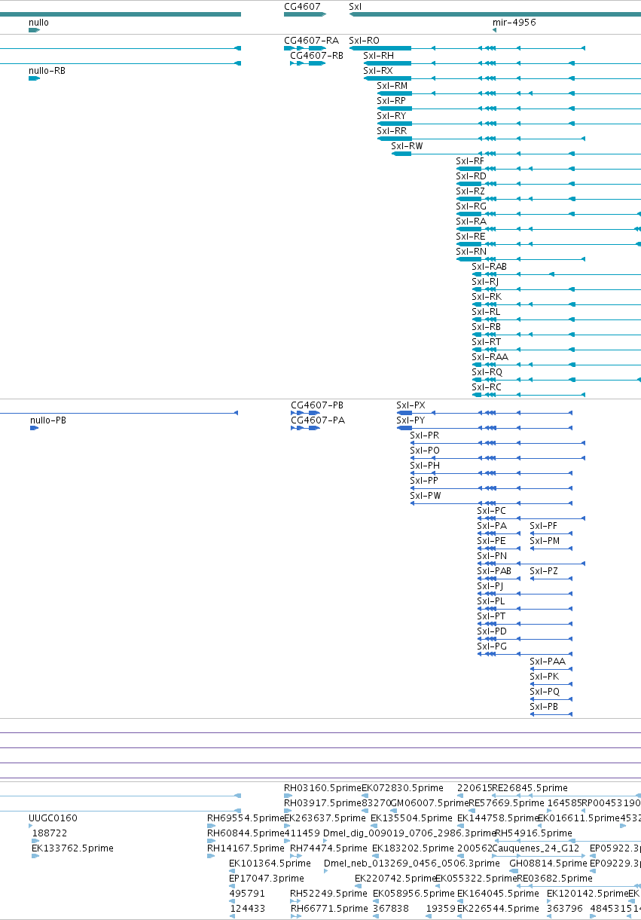The image size is (641, 920).
Task: Click the Sxl-RW transcript label
Action: point(407,145)
